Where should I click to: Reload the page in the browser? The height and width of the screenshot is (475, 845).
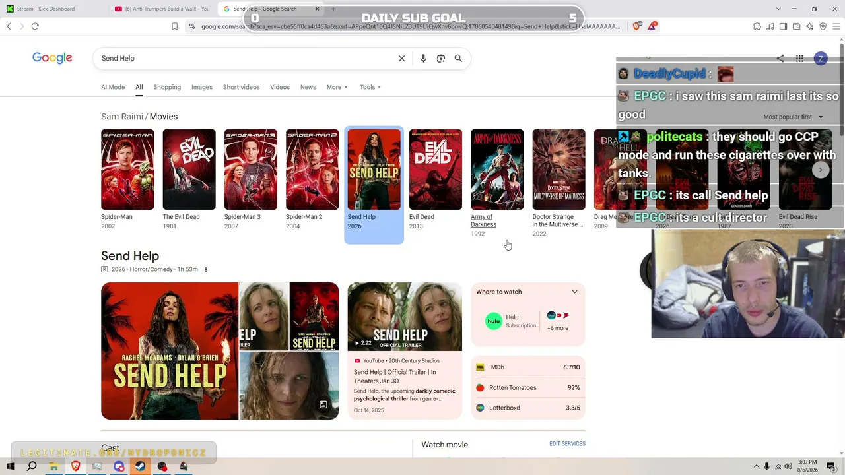35,26
